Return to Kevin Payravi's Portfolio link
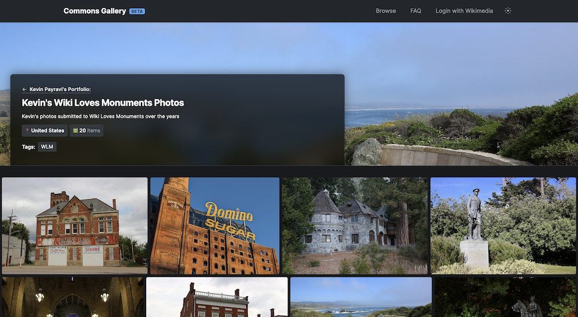 (x=60, y=89)
